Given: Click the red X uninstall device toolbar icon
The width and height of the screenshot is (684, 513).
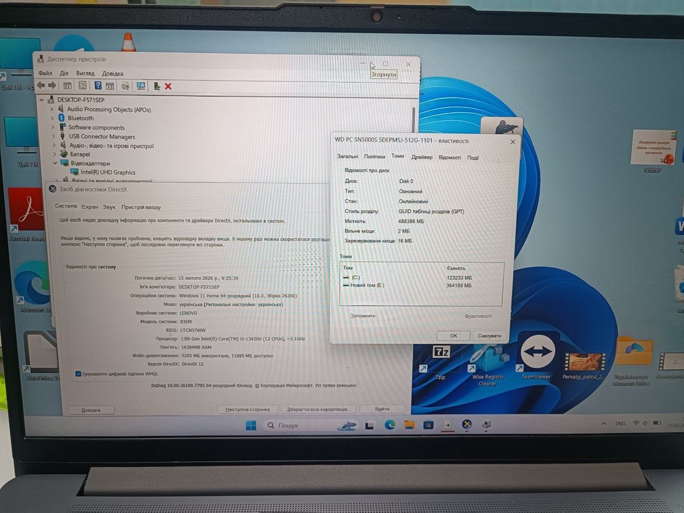Looking at the screenshot, I should click(168, 86).
